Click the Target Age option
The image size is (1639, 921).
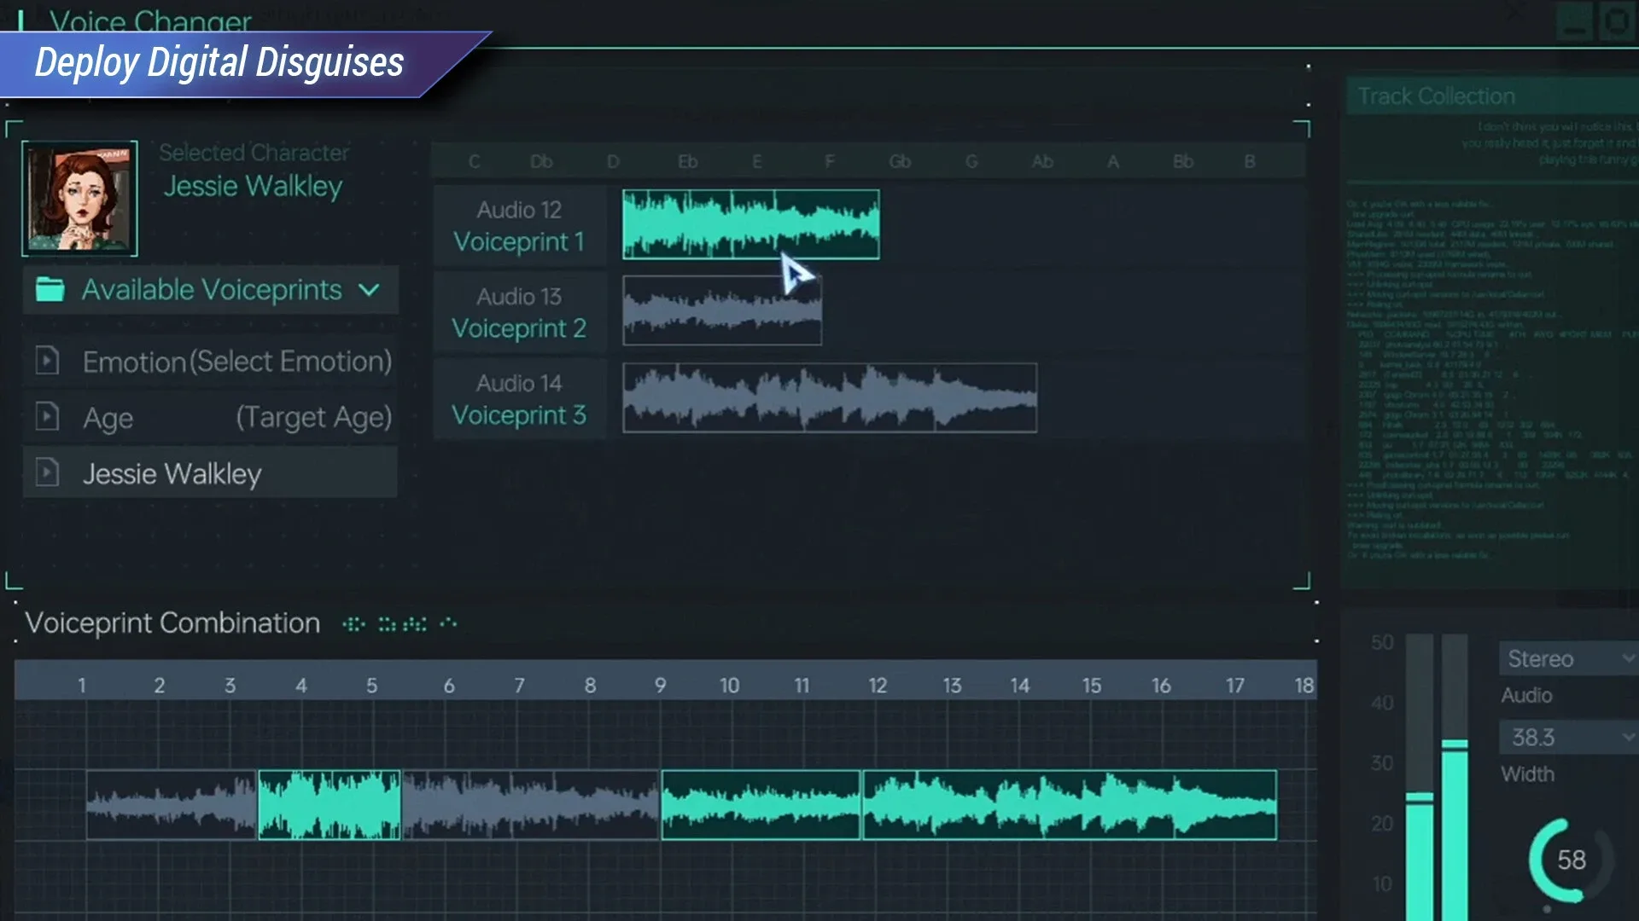[313, 416]
